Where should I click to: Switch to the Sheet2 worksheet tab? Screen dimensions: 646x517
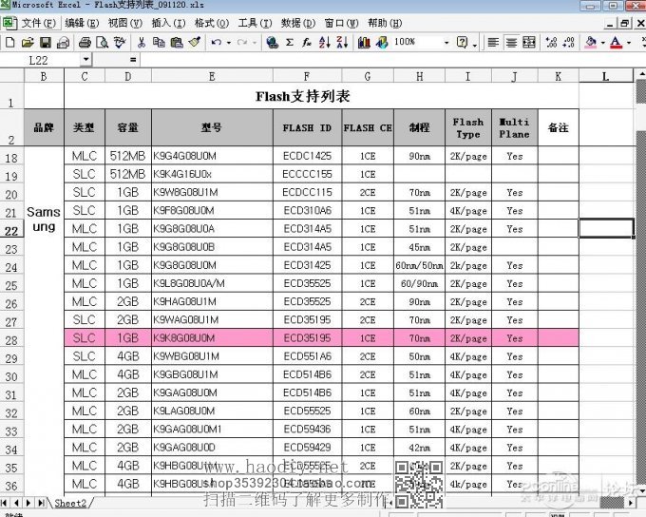tap(70, 503)
